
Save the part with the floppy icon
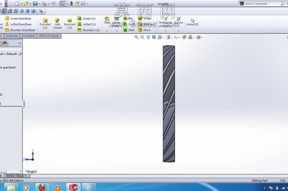(x=35, y=3)
